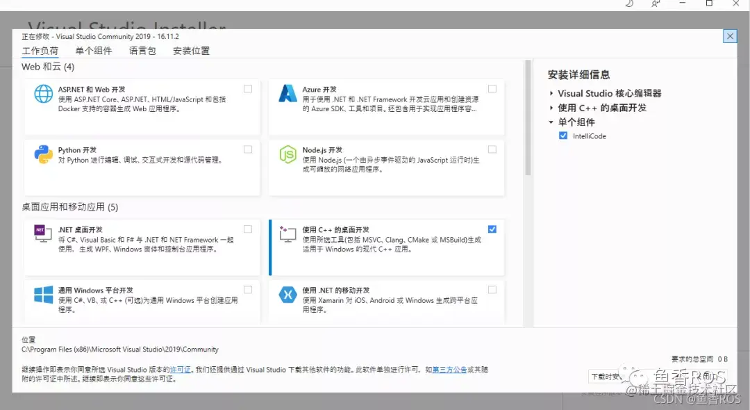Check the Universal Windows Platform development box
This screenshot has height=410, width=750.
pyautogui.click(x=248, y=290)
